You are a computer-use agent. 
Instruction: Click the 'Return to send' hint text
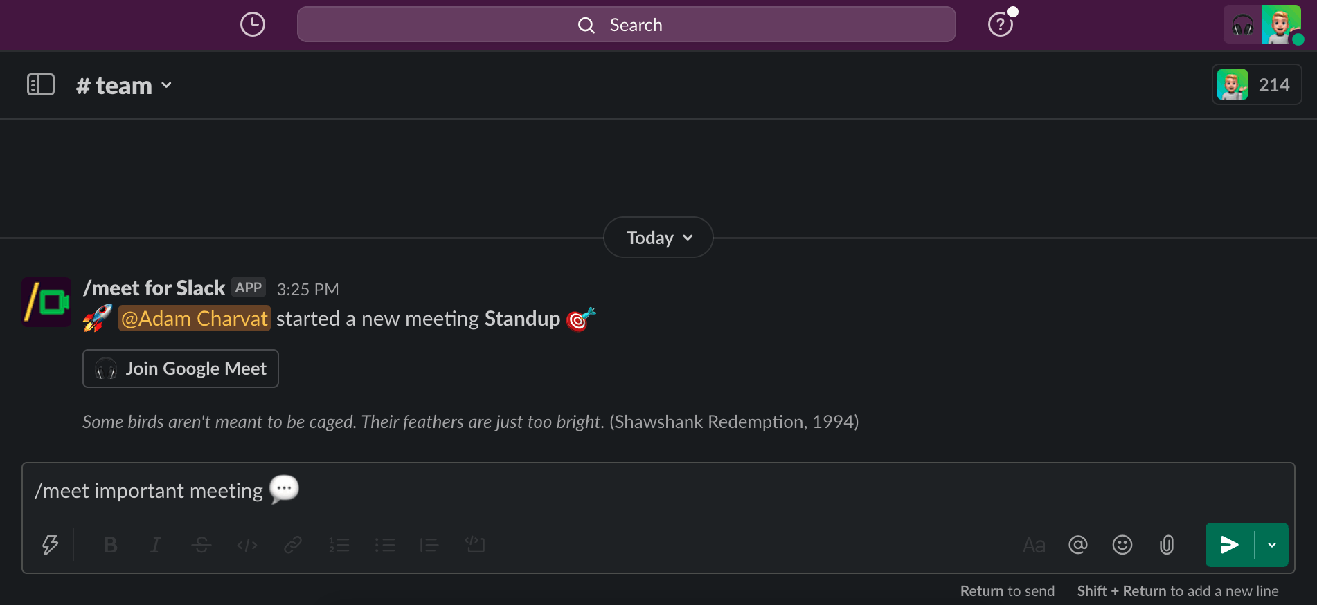pos(1007,591)
